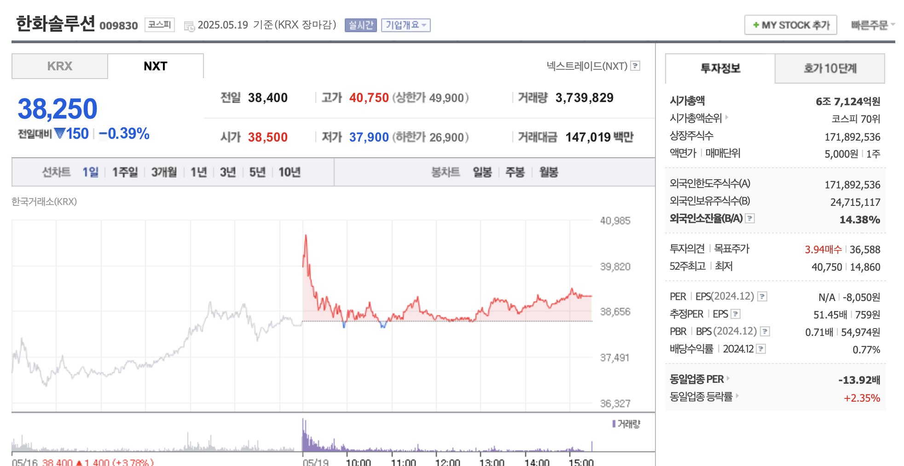Click the down arrow next to 전일대비 150
The image size is (904, 466).
tap(60, 133)
